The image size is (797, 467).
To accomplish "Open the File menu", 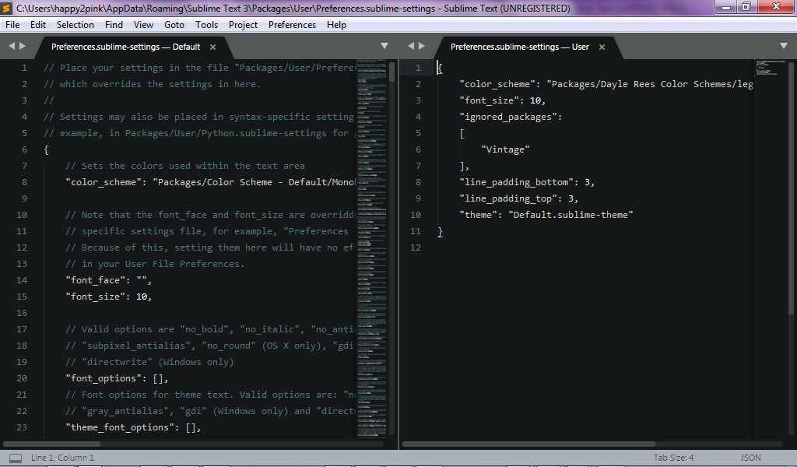I will (x=12, y=25).
